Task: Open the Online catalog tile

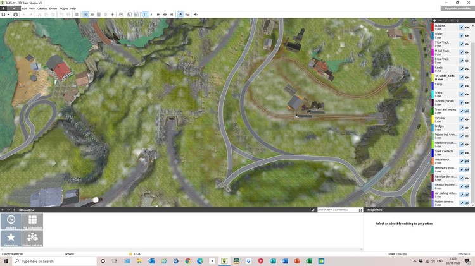Action: [x=32, y=239]
